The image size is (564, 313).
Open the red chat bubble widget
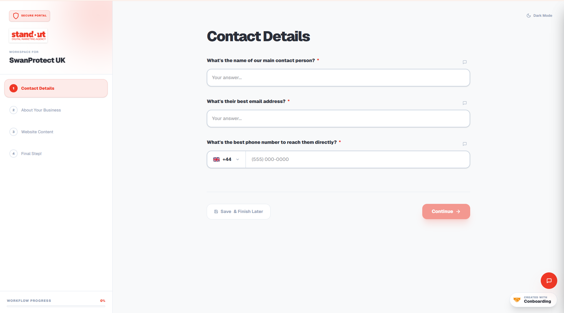(x=549, y=281)
